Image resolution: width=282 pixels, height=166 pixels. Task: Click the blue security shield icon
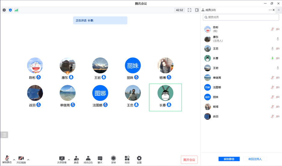10,10
